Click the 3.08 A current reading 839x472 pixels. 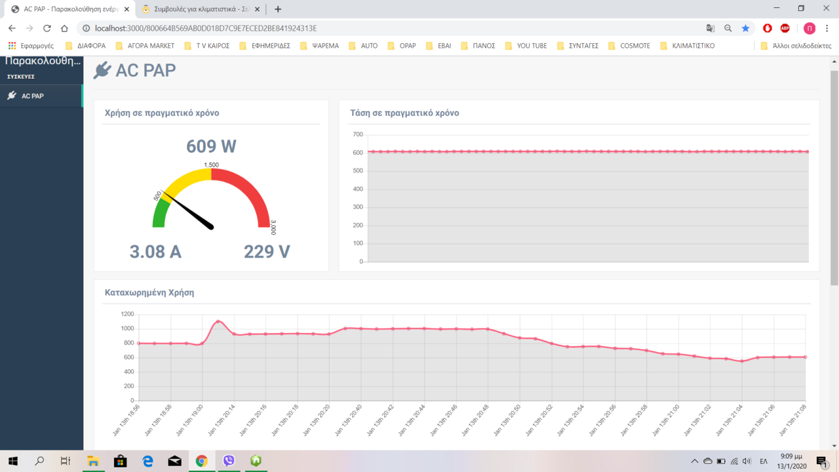pyautogui.click(x=155, y=252)
